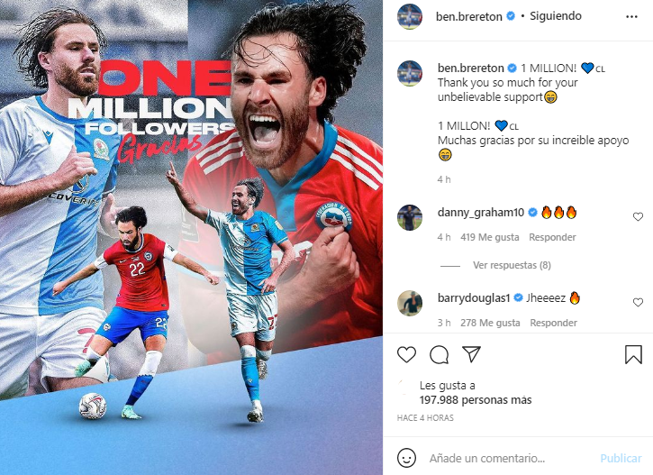Screen dimensions: 653x475
Task: Expand Ver respuestas (8)
Action: tap(512, 265)
